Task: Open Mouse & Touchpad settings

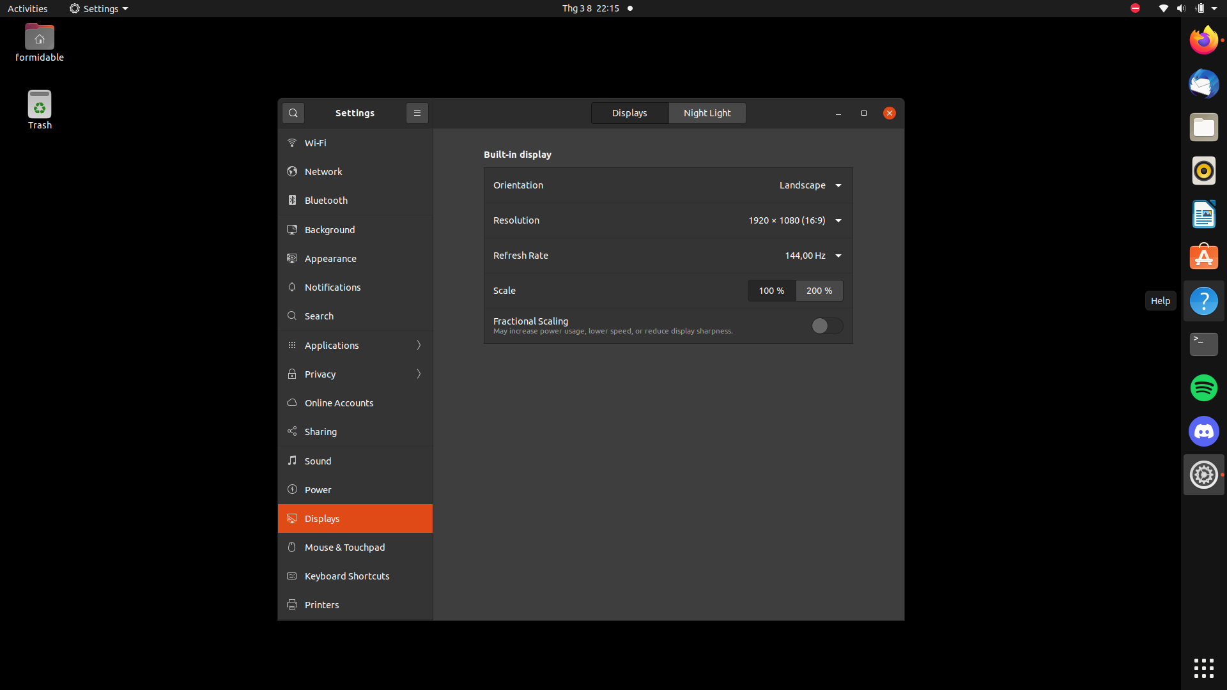Action: click(344, 548)
